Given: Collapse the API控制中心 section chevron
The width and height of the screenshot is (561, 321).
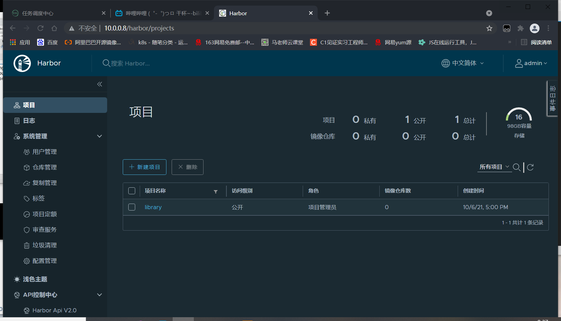Looking at the screenshot, I should coord(100,295).
